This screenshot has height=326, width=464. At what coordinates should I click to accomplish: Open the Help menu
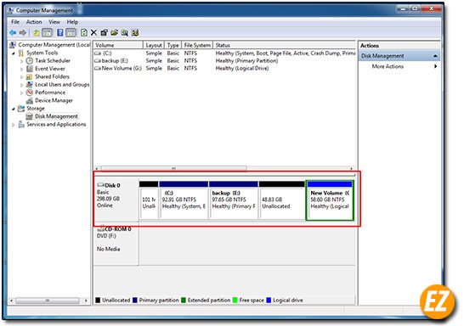tap(72, 22)
